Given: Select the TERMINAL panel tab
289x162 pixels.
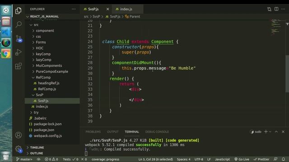Looking at the screenshot, I should 132,132.
